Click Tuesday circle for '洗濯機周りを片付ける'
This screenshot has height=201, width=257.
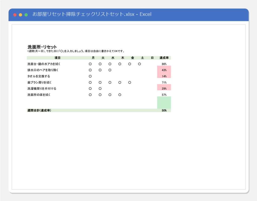[100, 88]
